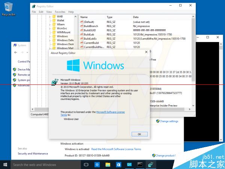Open System protection link in System window
This screenshot has width=225, height=169.
click(24, 80)
